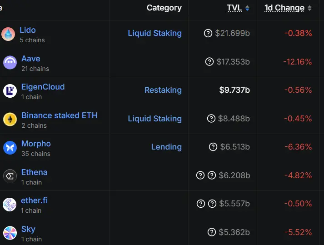
Task: Open the Restaking category link
Action: [163, 90]
